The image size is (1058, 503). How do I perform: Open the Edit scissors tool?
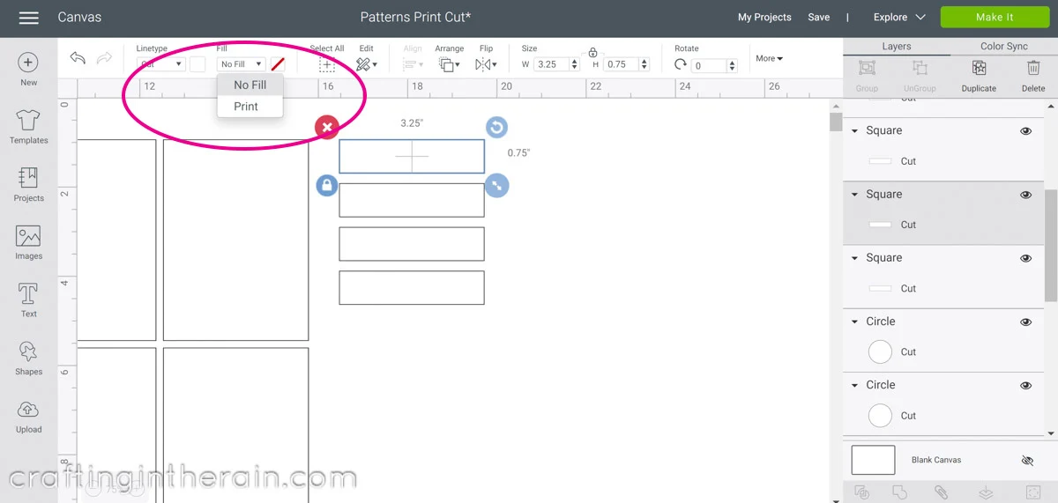tap(366, 64)
